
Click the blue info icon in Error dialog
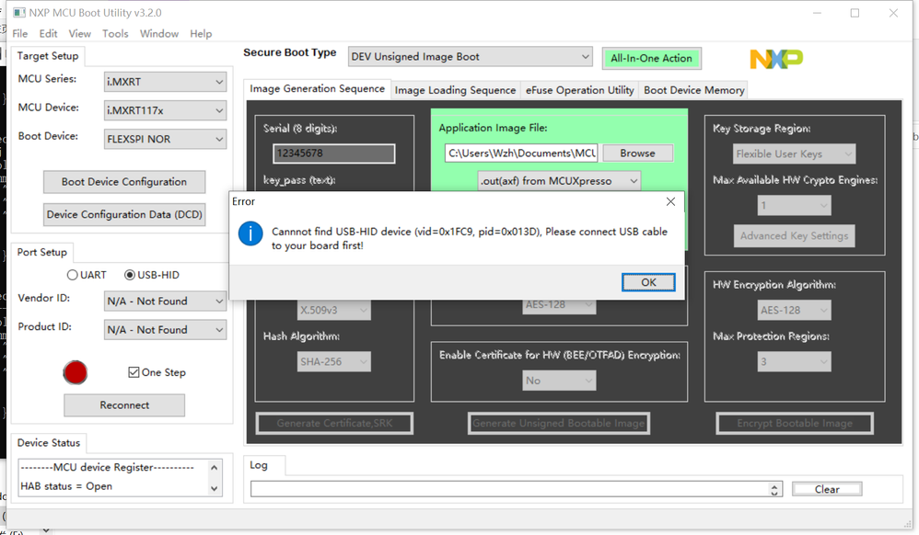(250, 233)
